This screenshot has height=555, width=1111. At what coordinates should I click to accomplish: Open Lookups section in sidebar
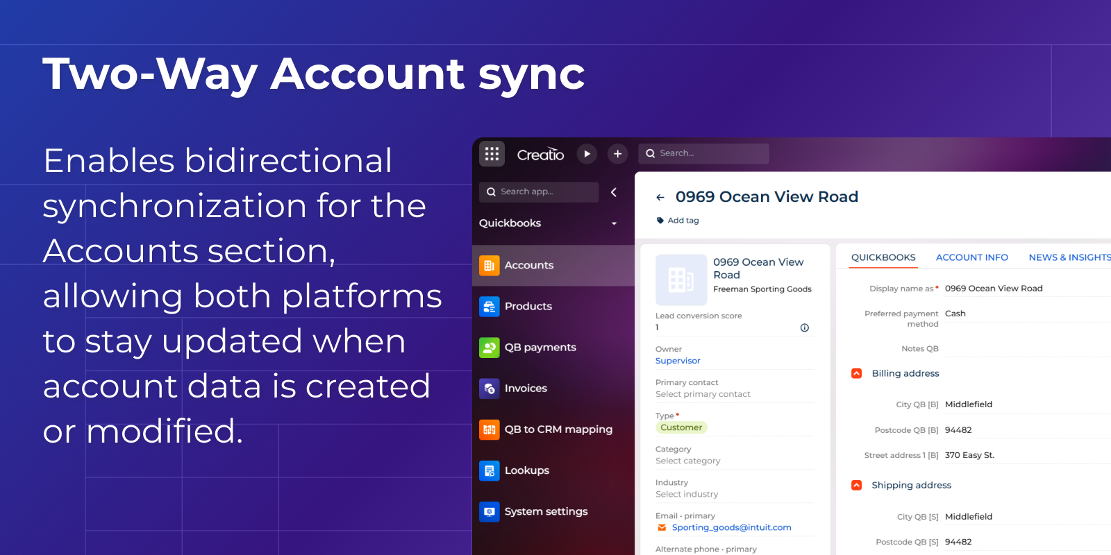pos(526,470)
